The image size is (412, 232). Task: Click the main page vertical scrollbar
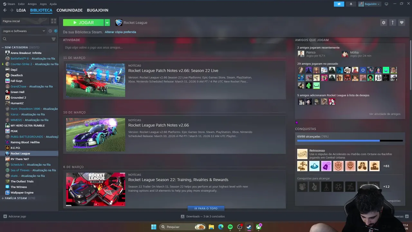pos(410,64)
